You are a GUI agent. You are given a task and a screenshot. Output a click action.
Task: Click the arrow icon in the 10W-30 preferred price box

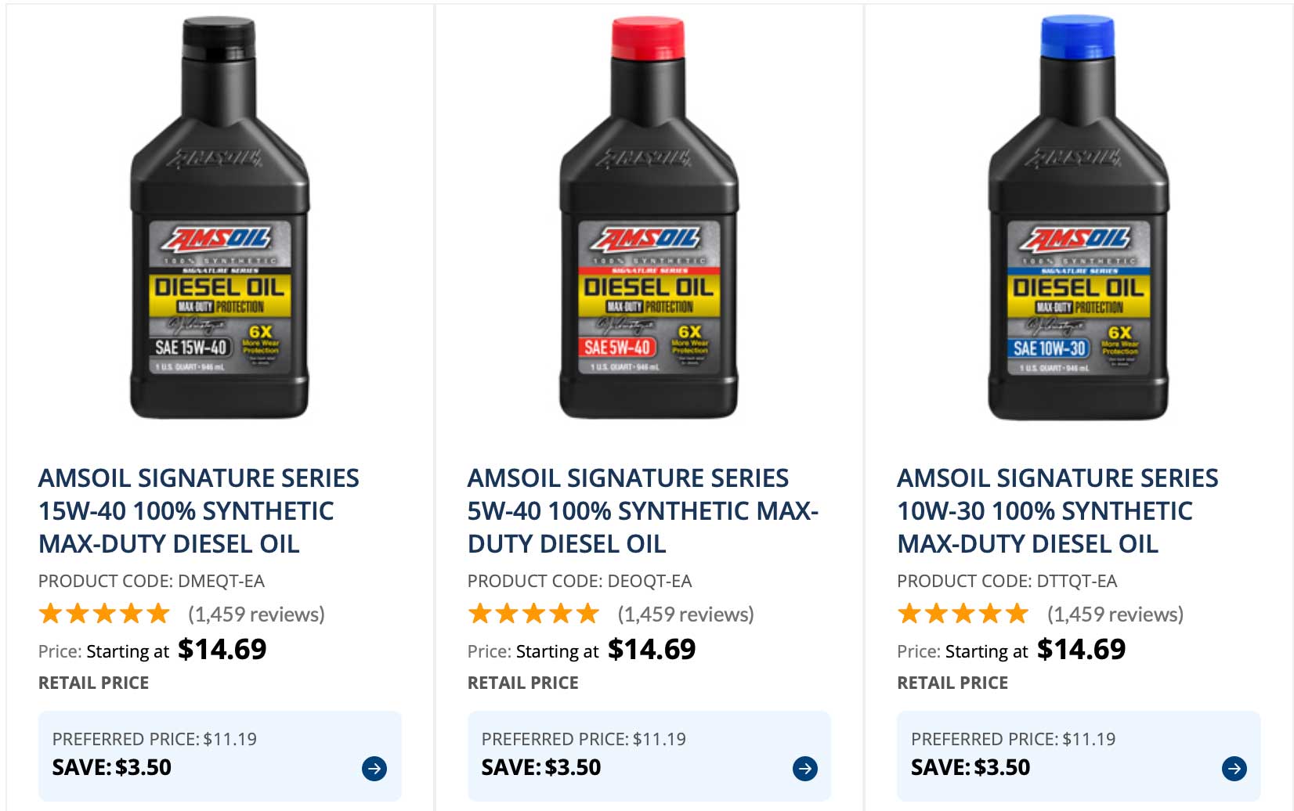coord(1234,769)
